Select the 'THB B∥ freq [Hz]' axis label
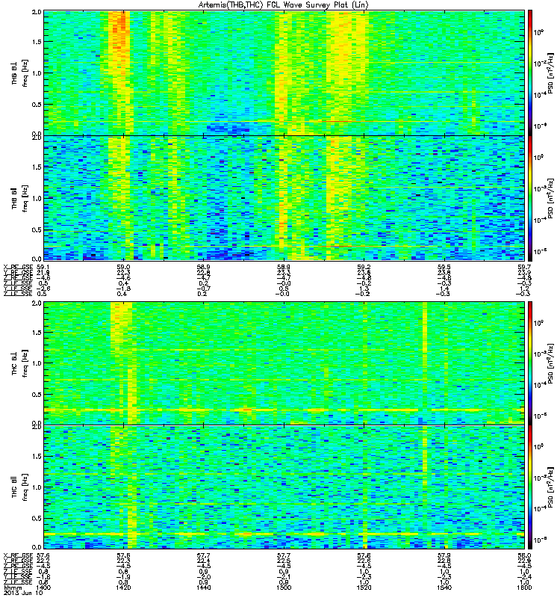The image size is (560, 598). click(20, 198)
